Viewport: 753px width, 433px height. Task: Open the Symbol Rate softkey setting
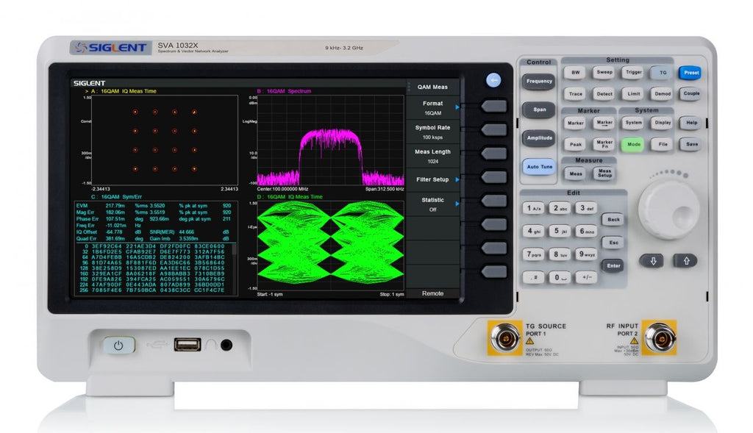click(433, 132)
